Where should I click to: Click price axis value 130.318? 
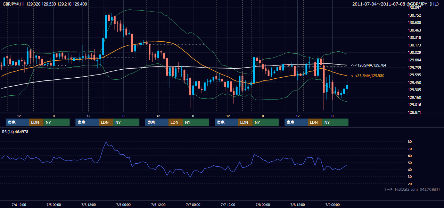[x=415, y=37]
